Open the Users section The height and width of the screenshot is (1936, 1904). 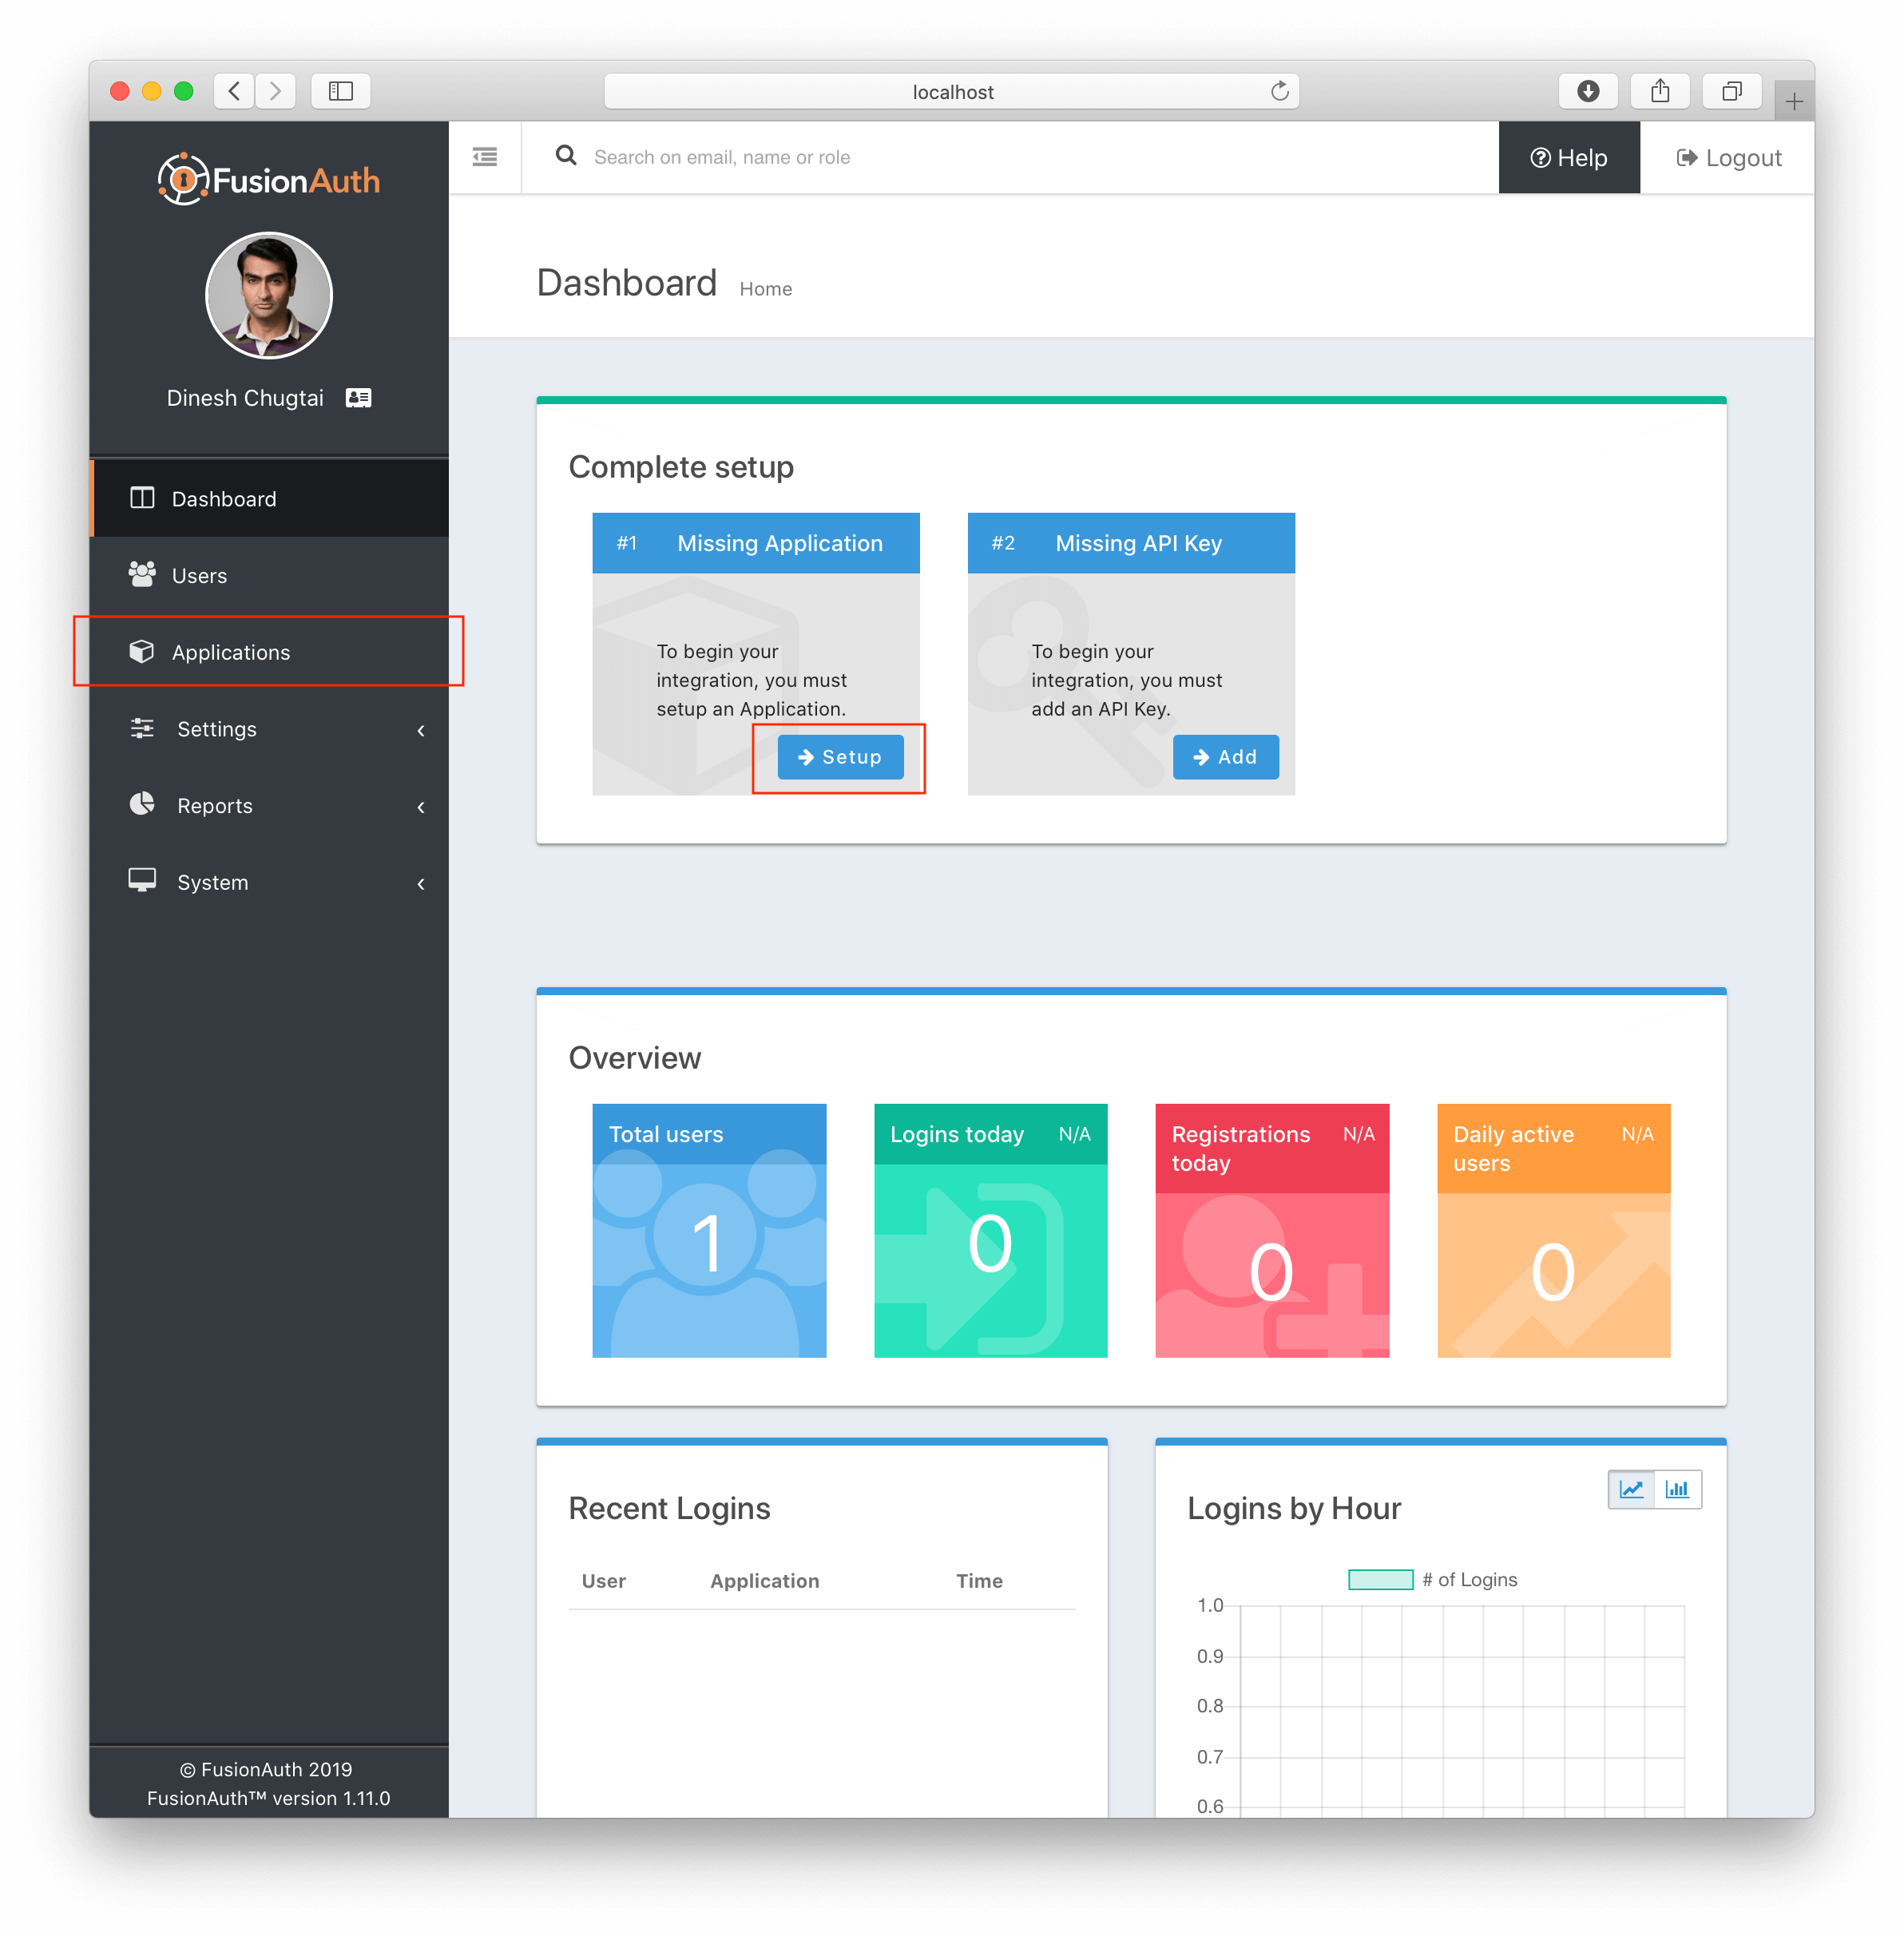point(199,575)
